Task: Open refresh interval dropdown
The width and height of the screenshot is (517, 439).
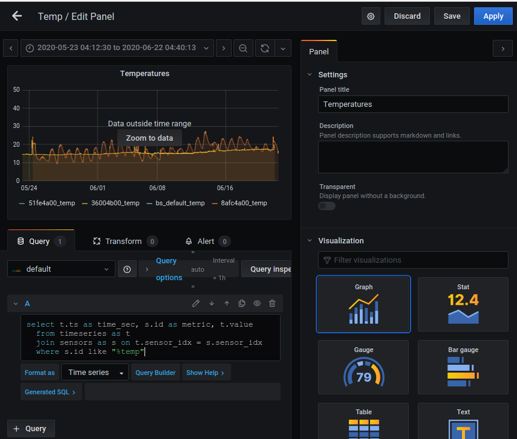Action: tap(283, 48)
